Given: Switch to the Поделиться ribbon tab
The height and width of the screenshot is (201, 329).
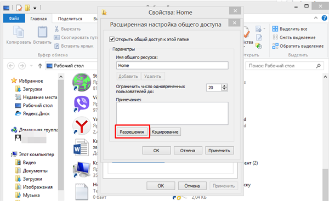Looking at the screenshot, I should 70,19.
